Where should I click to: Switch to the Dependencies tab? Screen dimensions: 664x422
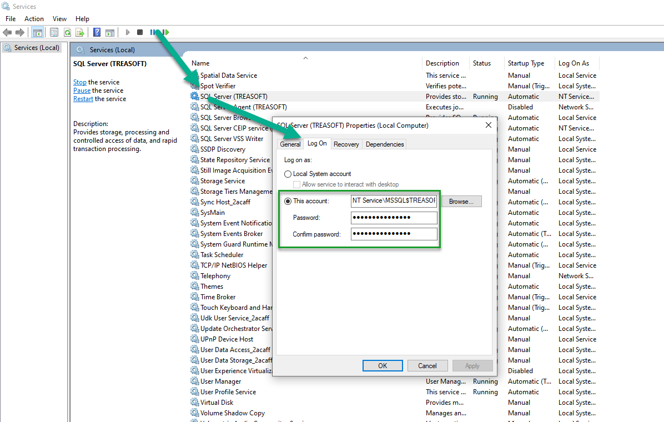[x=385, y=144]
